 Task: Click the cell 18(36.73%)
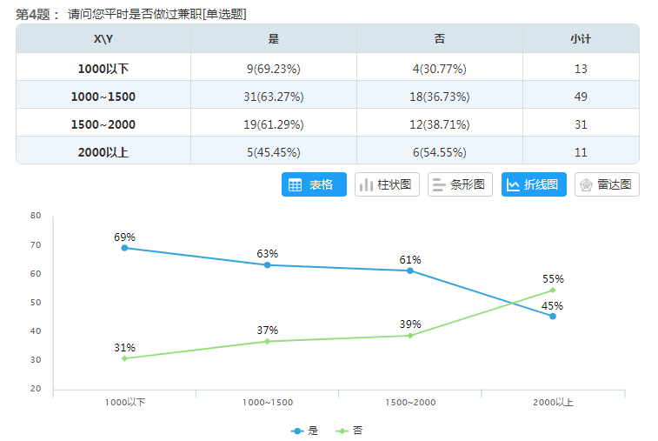(x=440, y=97)
